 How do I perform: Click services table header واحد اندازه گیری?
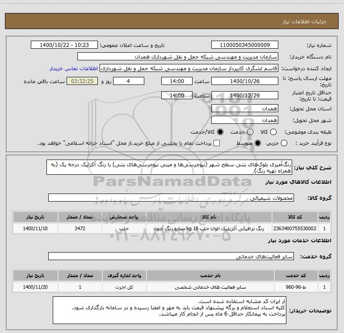click(x=124, y=275)
